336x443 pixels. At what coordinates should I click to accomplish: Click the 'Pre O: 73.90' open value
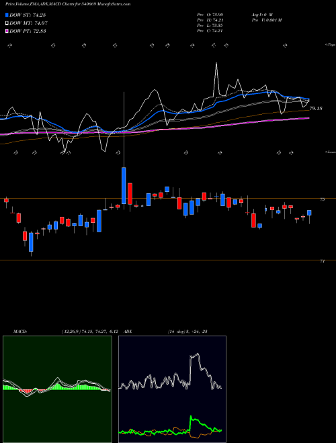[x=210, y=14]
